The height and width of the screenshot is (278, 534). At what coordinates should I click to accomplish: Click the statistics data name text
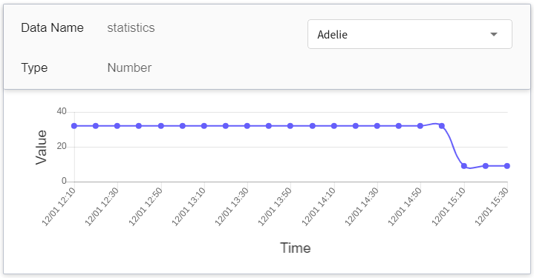click(131, 27)
